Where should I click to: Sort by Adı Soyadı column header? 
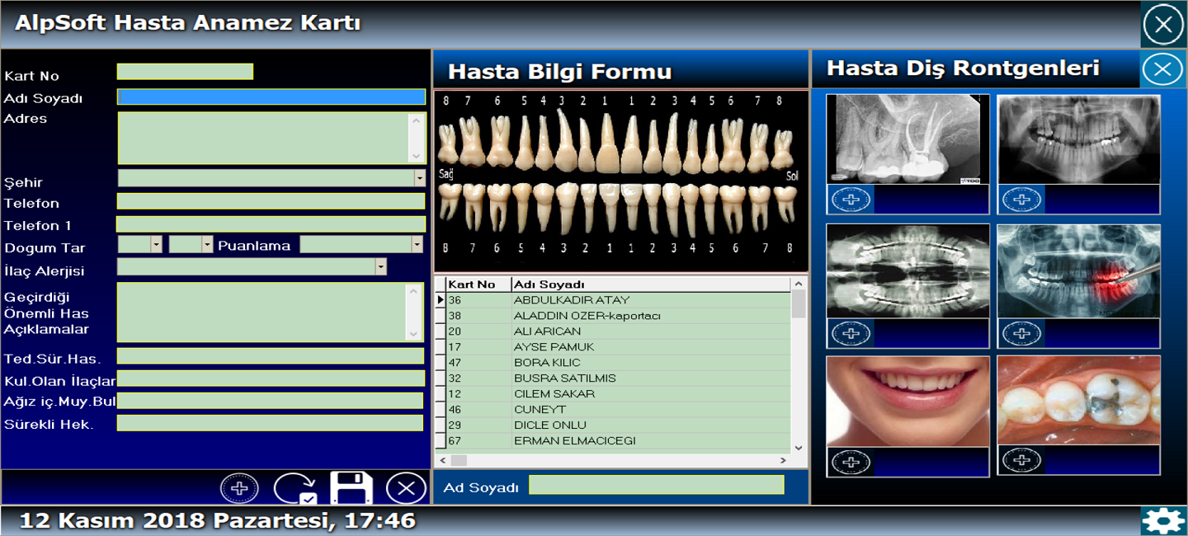click(651, 284)
